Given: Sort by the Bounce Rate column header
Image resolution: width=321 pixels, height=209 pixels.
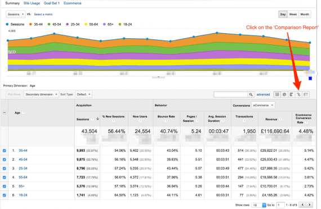Looking at the screenshot, I should [166, 116].
